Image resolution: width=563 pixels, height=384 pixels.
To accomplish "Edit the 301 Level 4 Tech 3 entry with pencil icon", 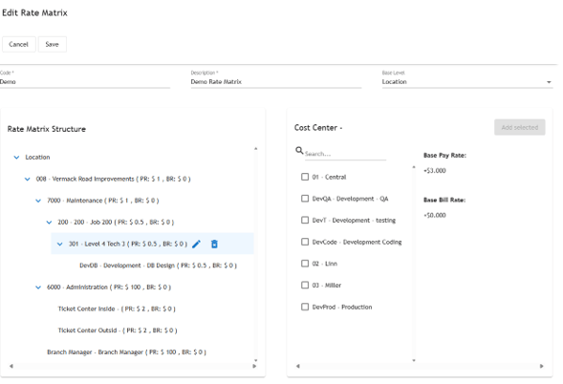I will coord(196,244).
